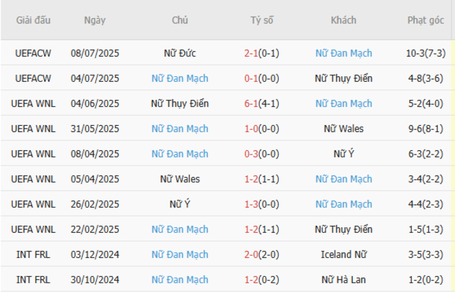Click Nữ Wales home team on 05/04/2025
The image size is (455, 302).
coord(180,179)
